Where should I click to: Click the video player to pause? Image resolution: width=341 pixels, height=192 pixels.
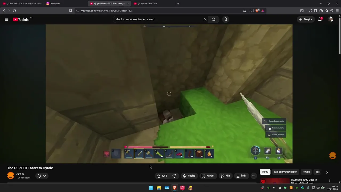169,94
